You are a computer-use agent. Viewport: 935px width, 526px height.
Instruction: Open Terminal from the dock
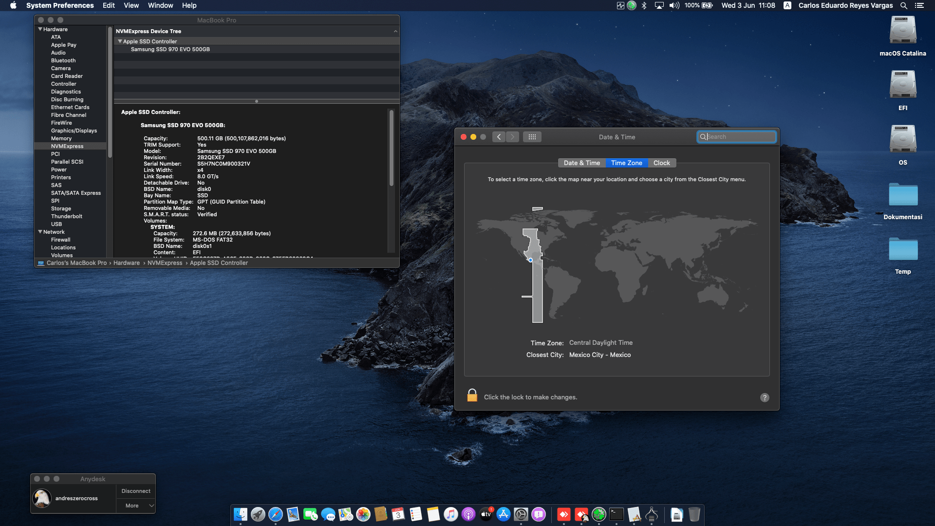point(617,514)
